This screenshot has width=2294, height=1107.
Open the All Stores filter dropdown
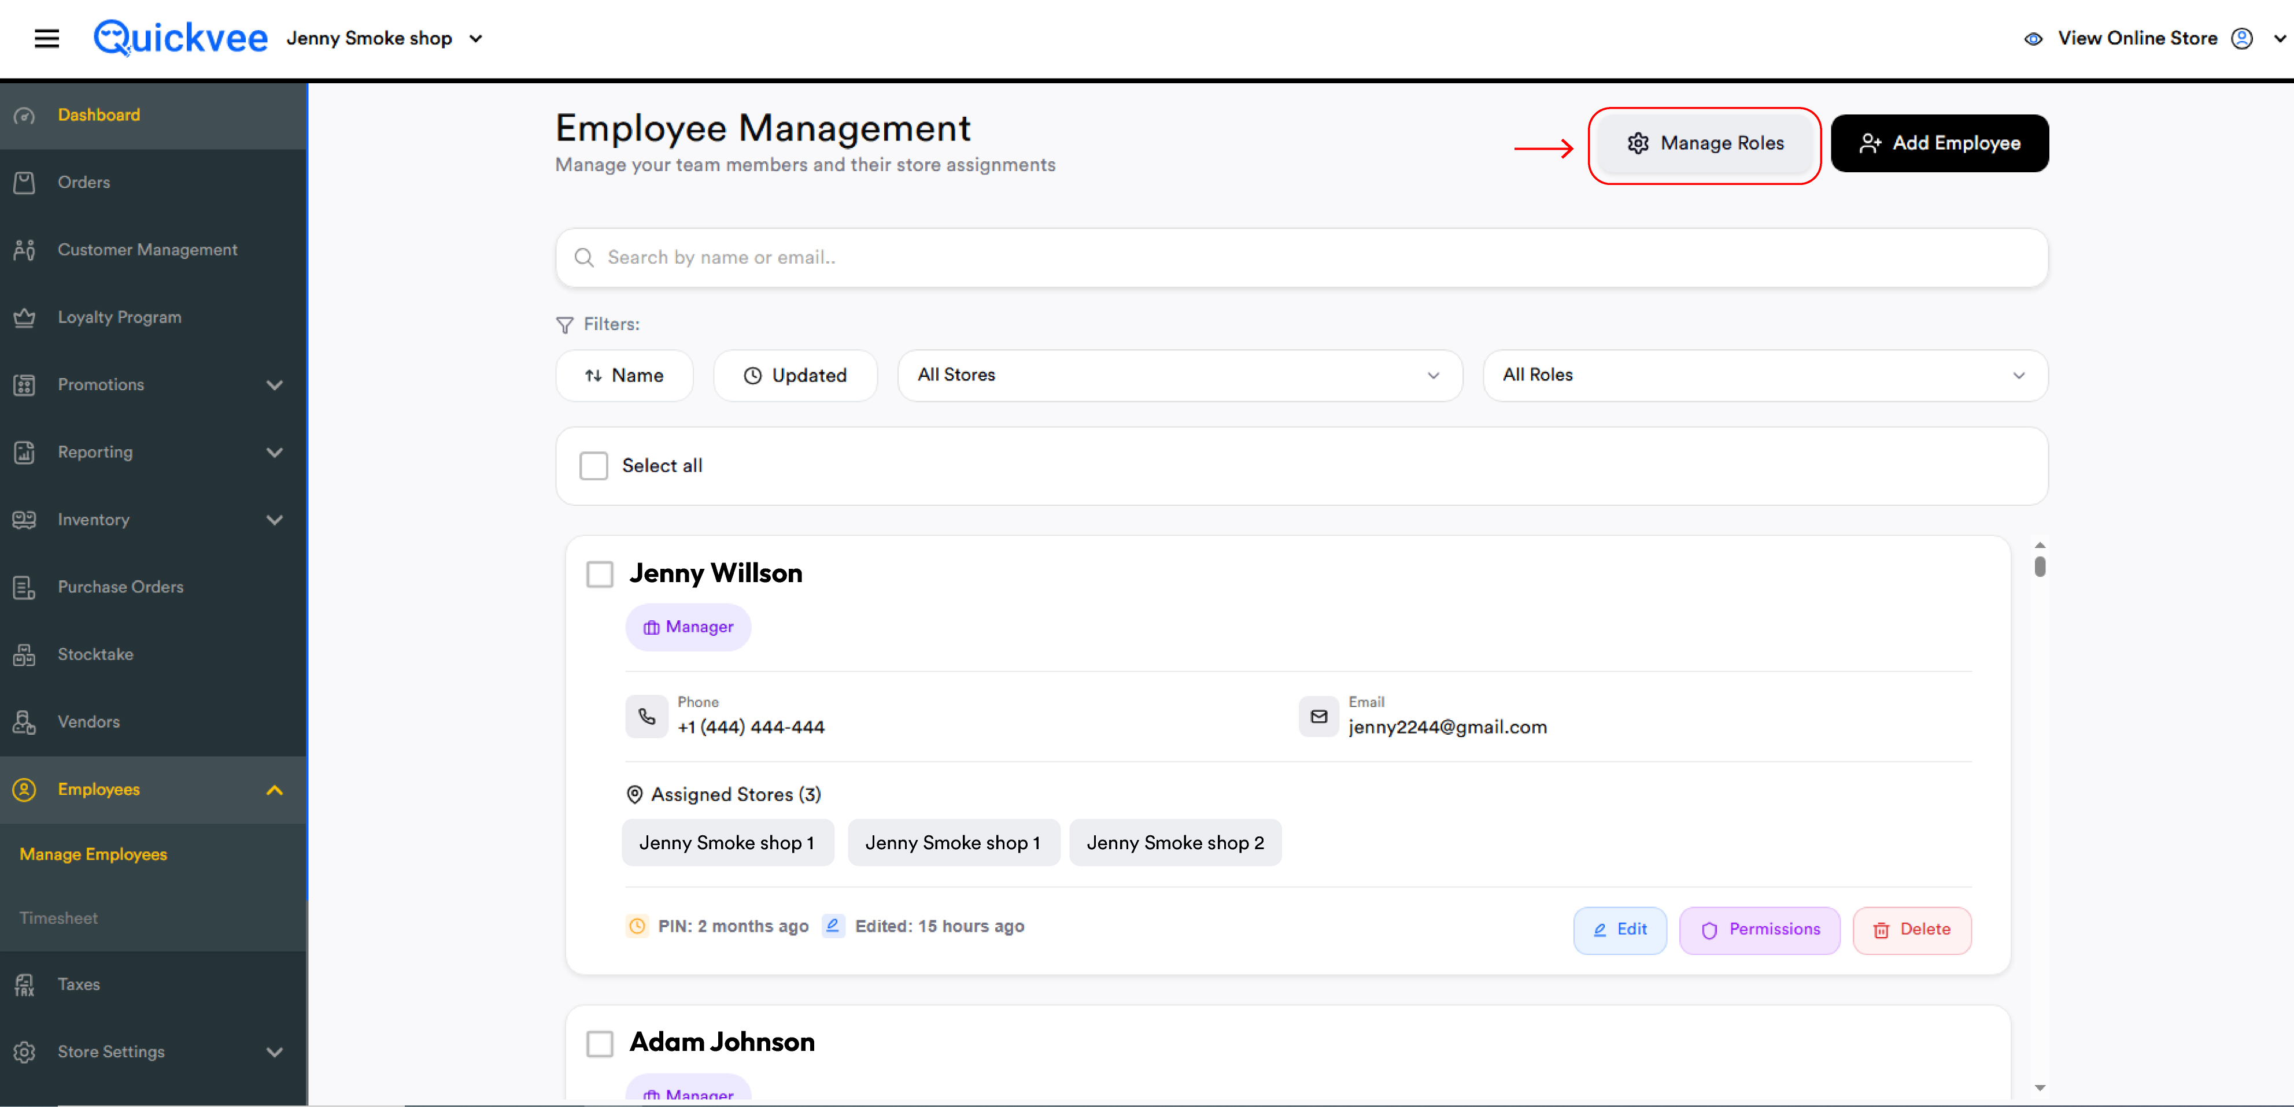tap(1180, 376)
